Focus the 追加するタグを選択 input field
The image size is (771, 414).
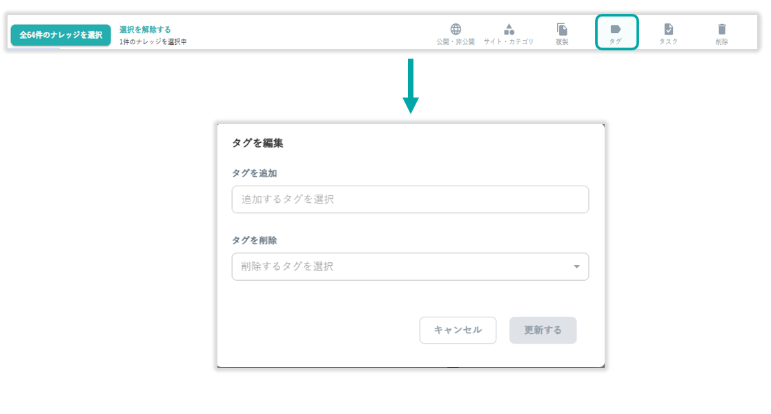coord(410,199)
